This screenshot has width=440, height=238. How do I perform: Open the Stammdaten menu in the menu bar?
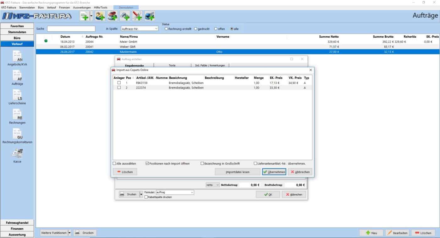pyautogui.click(x=27, y=7)
